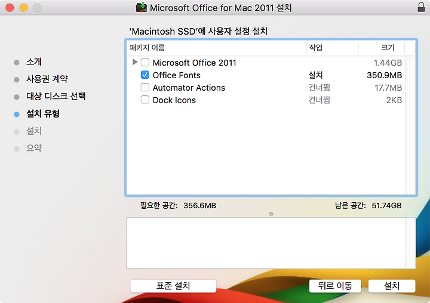430x303 pixels.
Task: Select the Microsoft Office 2011 row label
Action: point(195,63)
